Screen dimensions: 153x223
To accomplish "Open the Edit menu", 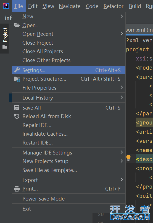I will click(33, 6).
